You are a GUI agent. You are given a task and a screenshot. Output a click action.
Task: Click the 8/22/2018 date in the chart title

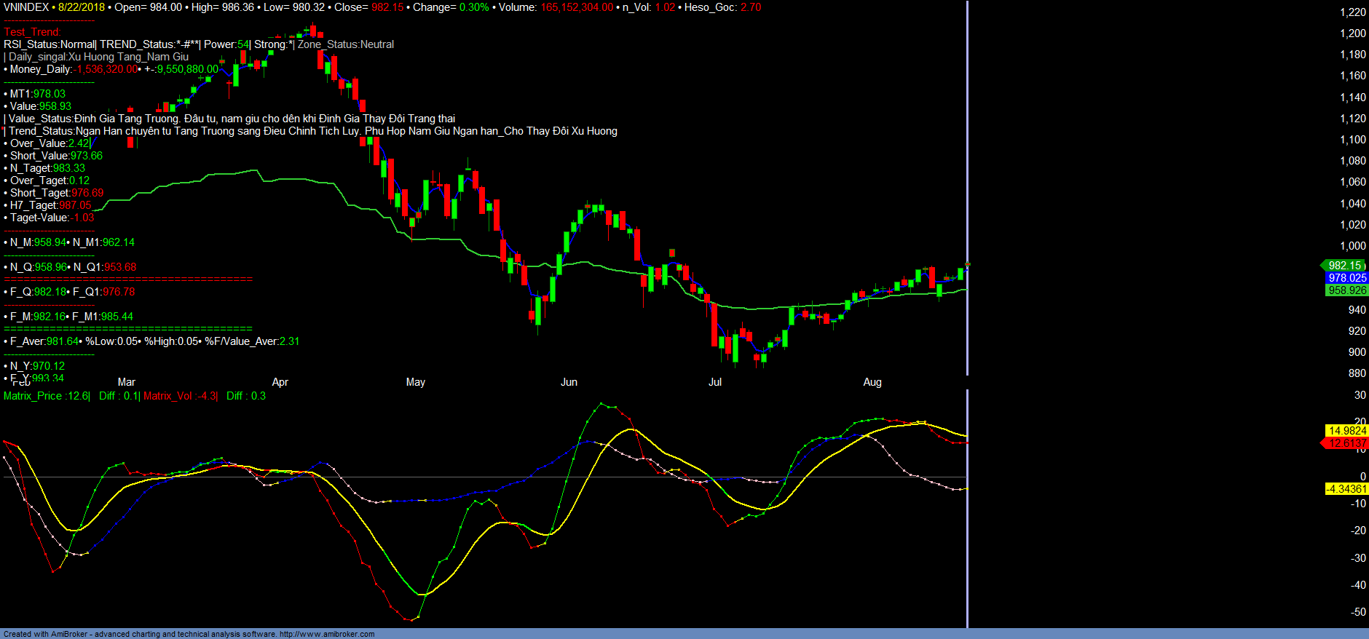[82, 7]
